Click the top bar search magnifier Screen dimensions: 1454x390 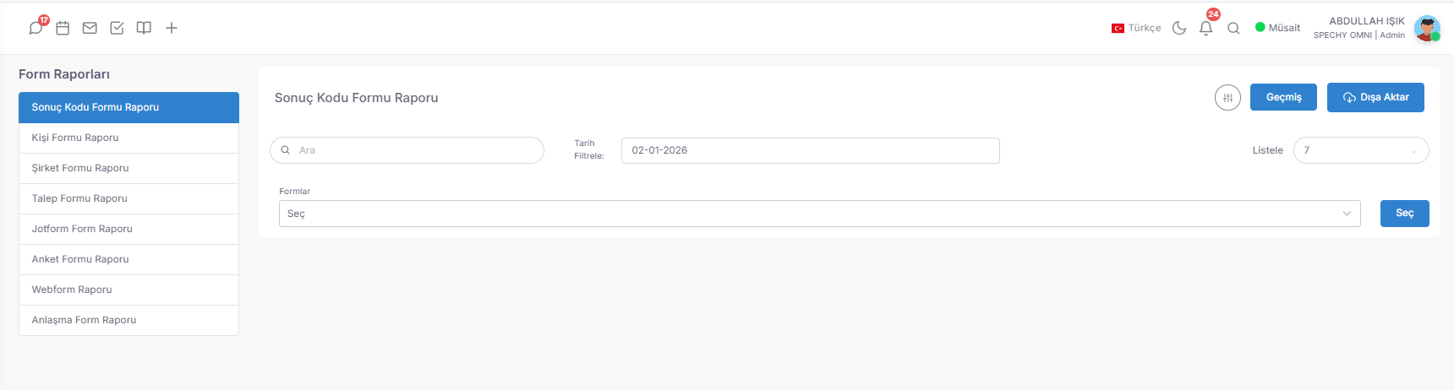click(x=1233, y=28)
